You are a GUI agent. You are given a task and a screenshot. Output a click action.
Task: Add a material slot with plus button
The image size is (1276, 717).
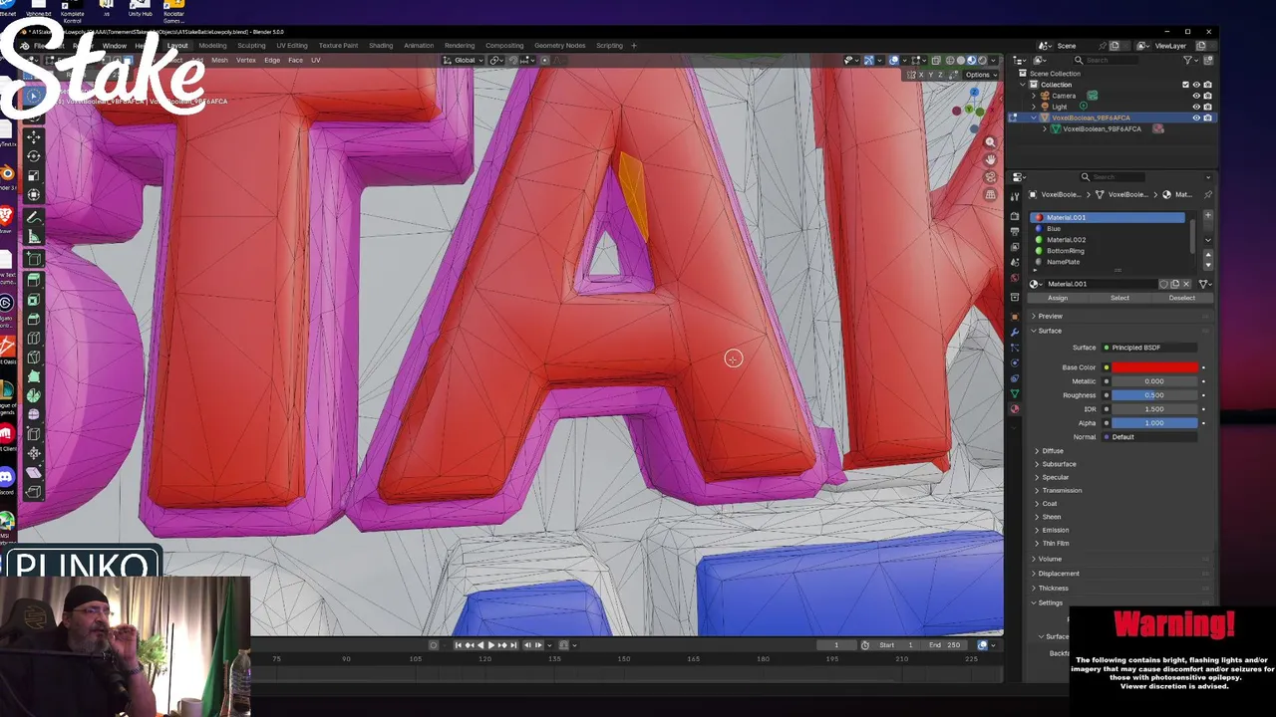tap(1208, 215)
